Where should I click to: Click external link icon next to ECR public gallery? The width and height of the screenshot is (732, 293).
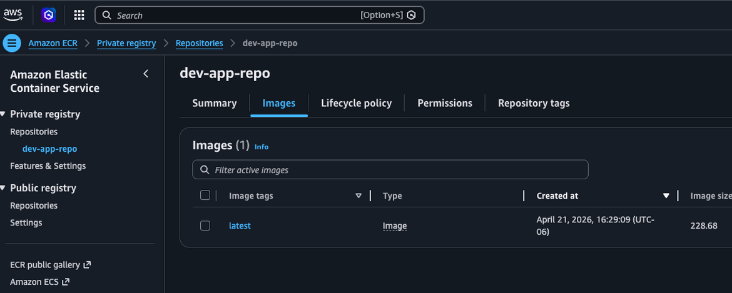click(x=87, y=265)
